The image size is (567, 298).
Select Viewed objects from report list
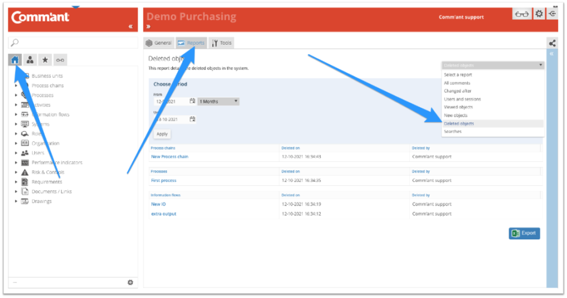tap(458, 107)
